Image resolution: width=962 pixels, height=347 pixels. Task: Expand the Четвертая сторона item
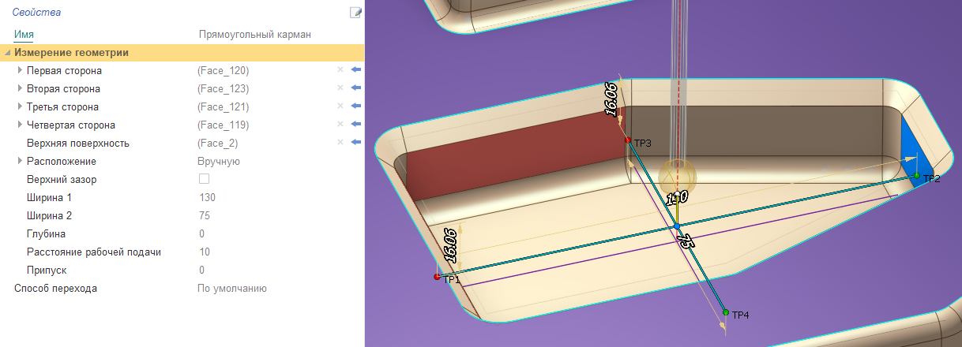[20, 125]
